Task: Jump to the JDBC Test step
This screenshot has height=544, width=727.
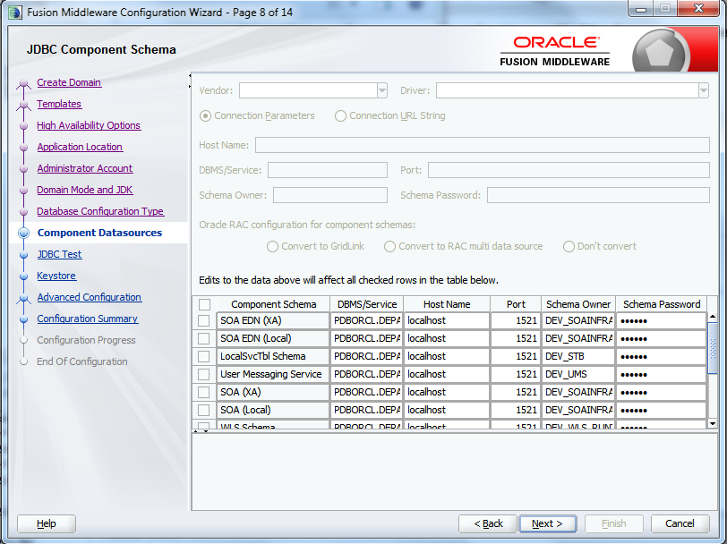Action: pos(59,254)
